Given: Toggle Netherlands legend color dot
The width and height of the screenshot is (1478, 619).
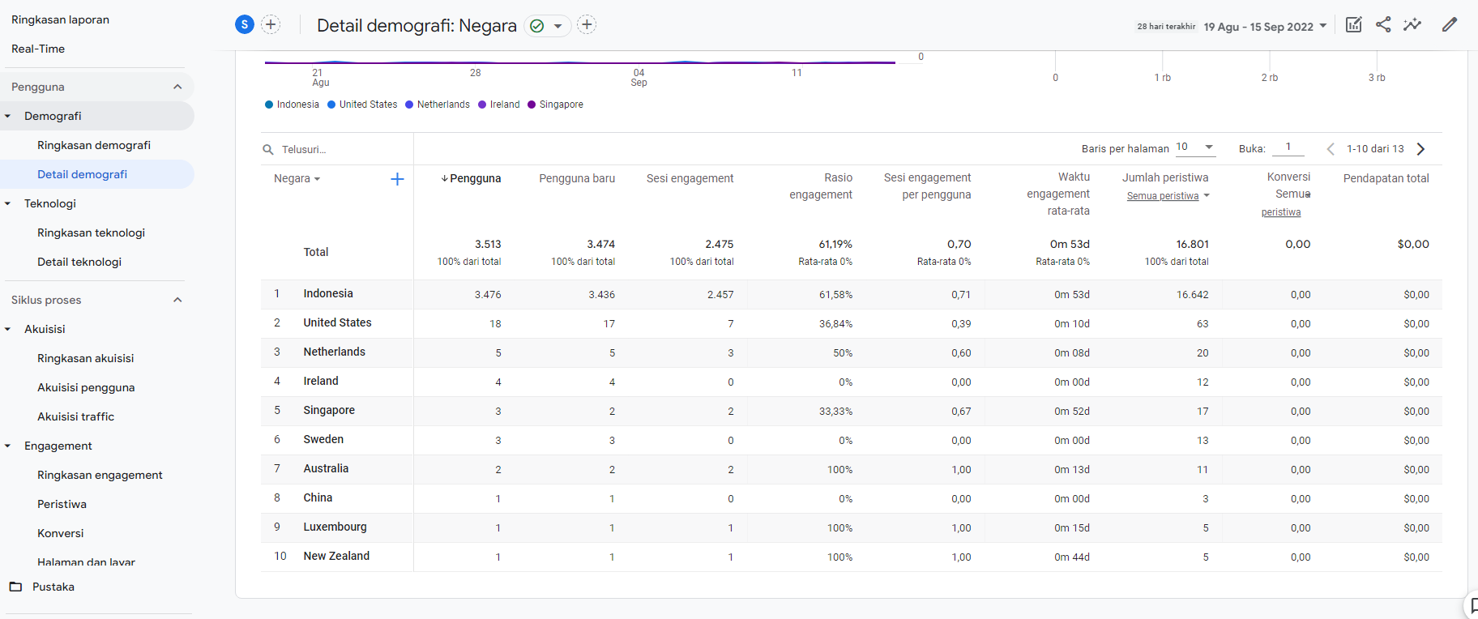Looking at the screenshot, I should coord(409,105).
